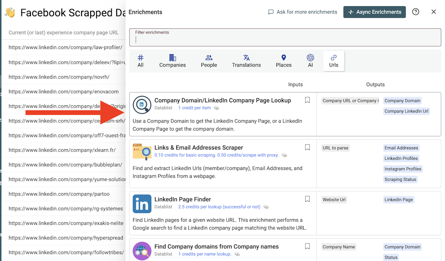Bookmark the Links & Email Addresses Scraper
Viewport: 445px width, 261px height.
(307, 147)
